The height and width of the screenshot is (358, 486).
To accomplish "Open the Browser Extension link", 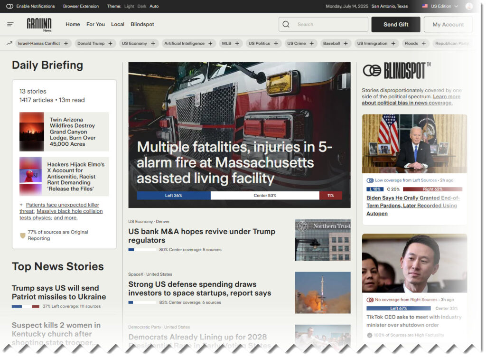I will click(x=81, y=6).
